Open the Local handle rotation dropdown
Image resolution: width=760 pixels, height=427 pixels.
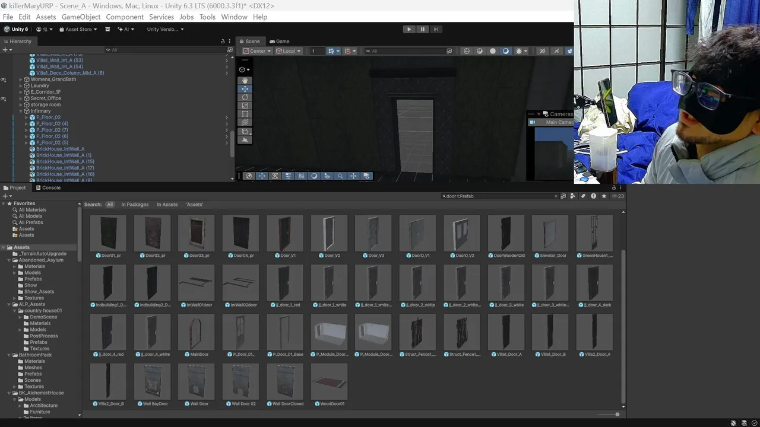click(289, 51)
